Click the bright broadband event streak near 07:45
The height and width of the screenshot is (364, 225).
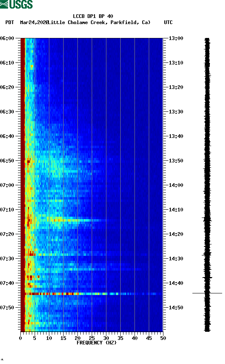[93, 294]
